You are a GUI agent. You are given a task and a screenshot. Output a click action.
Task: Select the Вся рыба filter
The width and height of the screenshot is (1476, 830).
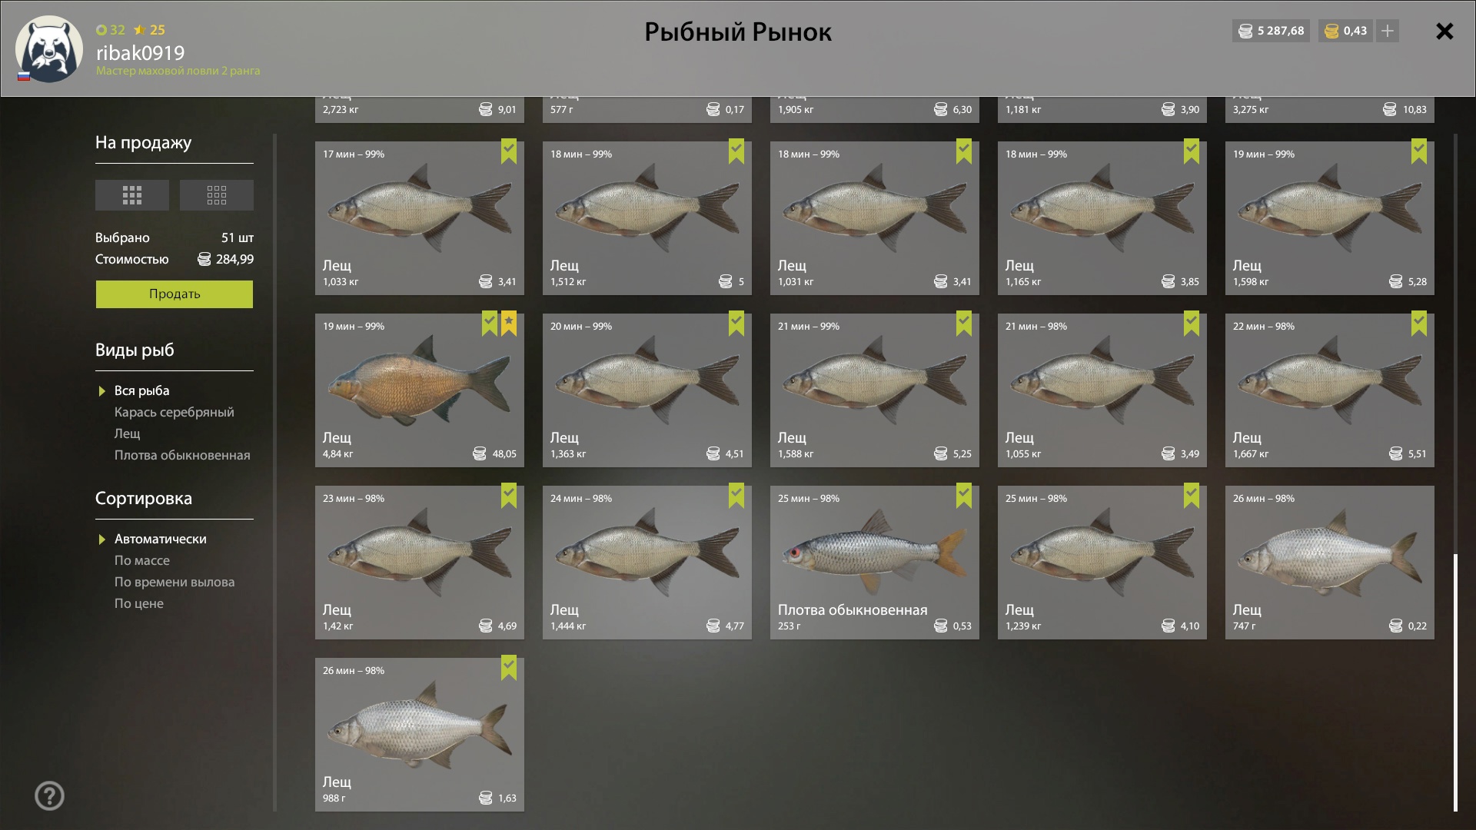tap(142, 390)
